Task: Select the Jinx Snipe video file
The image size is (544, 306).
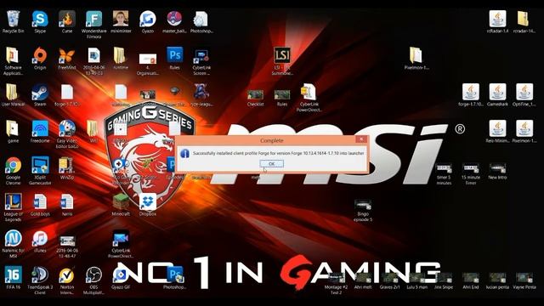Action: (444, 281)
